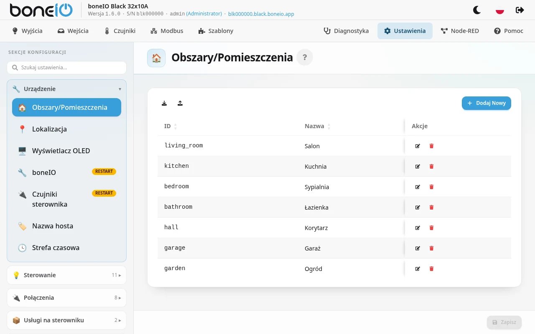Open help question mark beside Obszary/Pomieszczenia title

(x=305, y=58)
